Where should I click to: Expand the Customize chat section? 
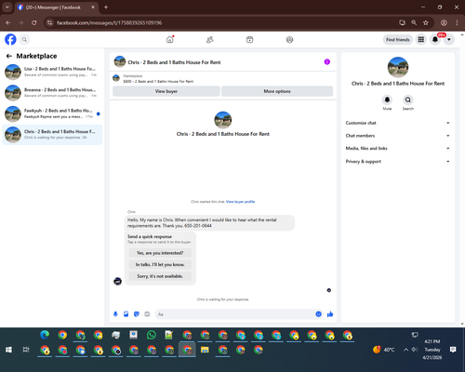tap(398, 123)
